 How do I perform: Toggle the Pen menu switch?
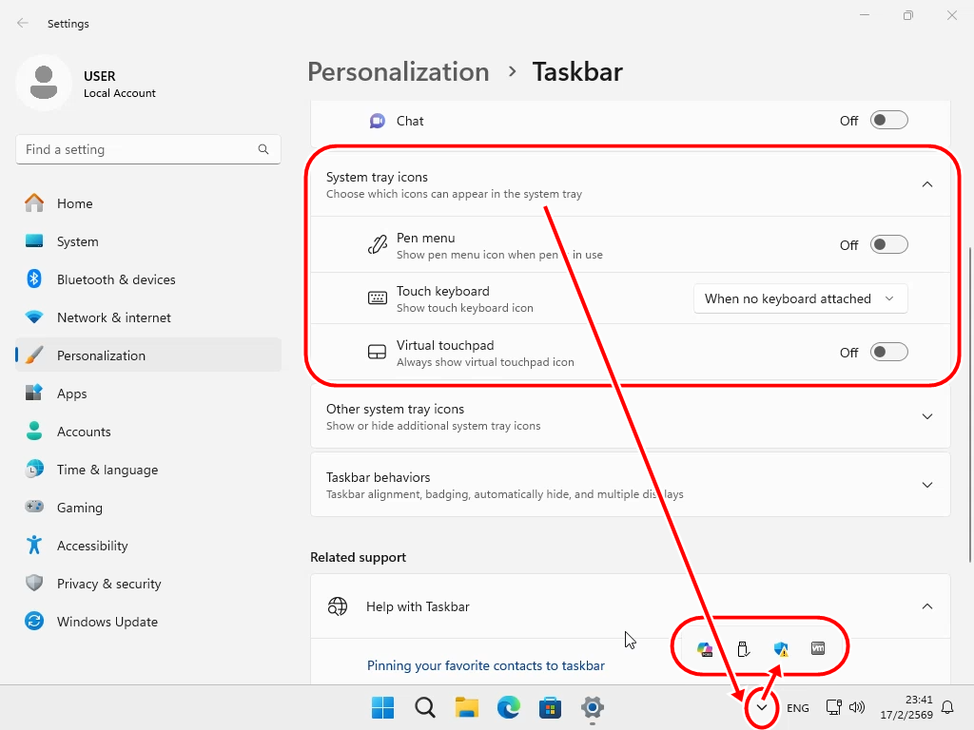click(889, 245)
